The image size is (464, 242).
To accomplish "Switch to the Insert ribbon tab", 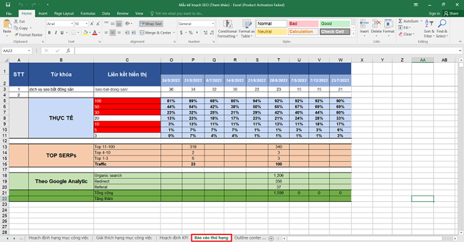I will 43,14.
